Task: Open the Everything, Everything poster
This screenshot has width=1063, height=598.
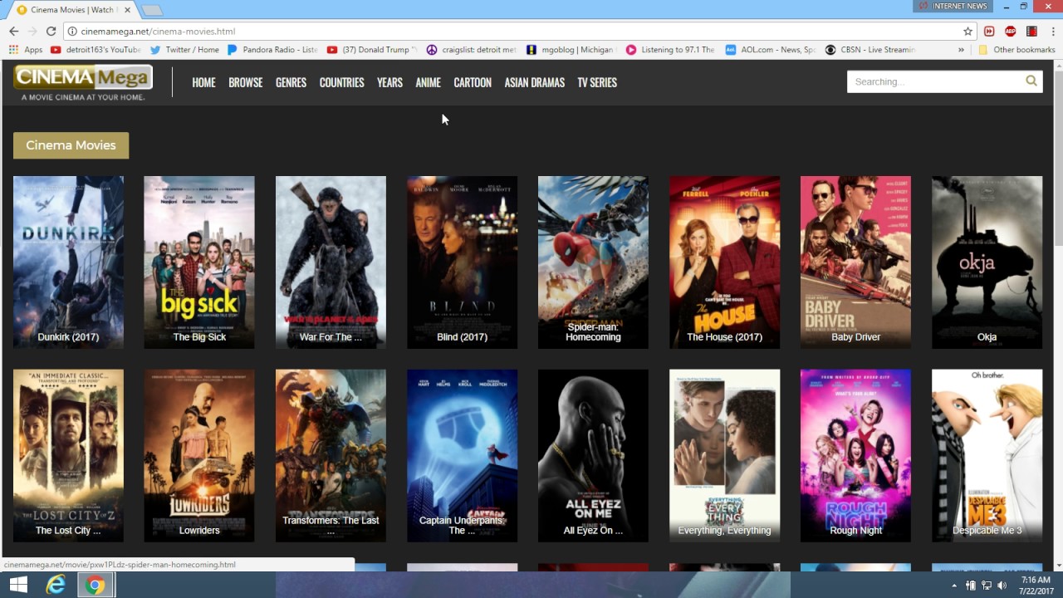Action: 724,455
